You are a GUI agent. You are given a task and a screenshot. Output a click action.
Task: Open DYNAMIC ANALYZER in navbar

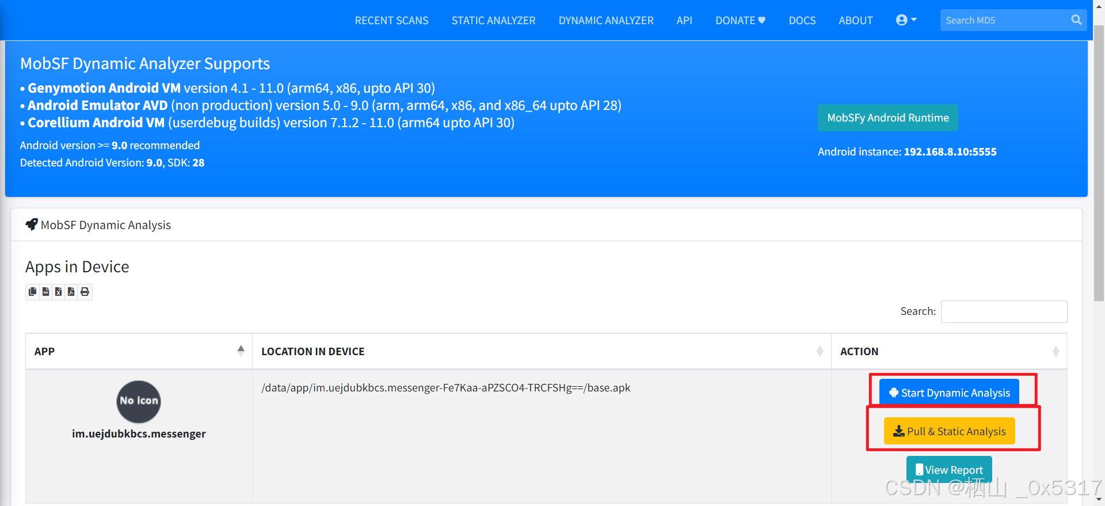[606, 21]
